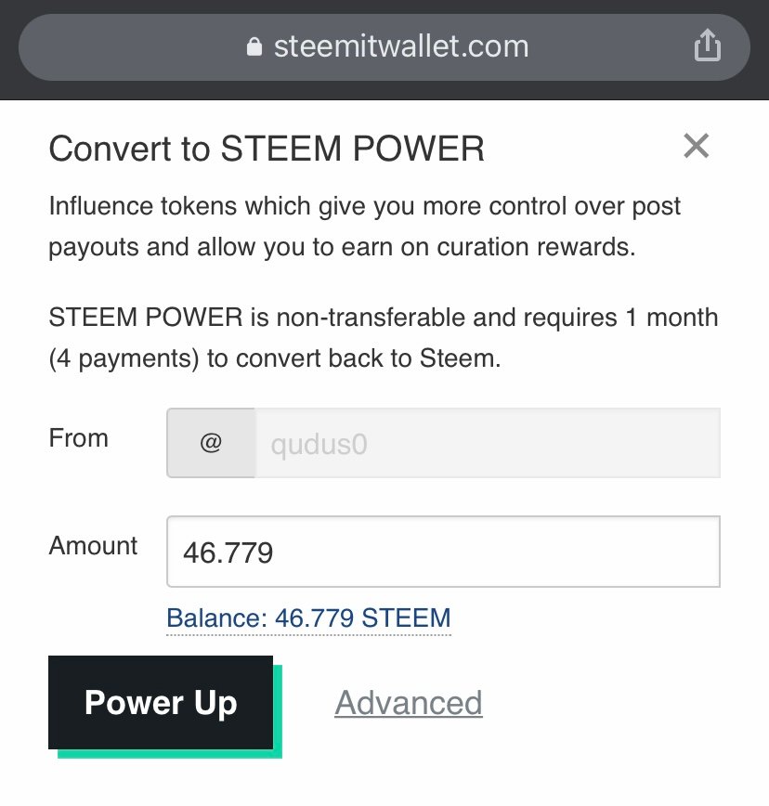The width and height of the screenshot is (769, 806).
Task: Close the Convert to STEEM POWER dialog
Action: 696,146
